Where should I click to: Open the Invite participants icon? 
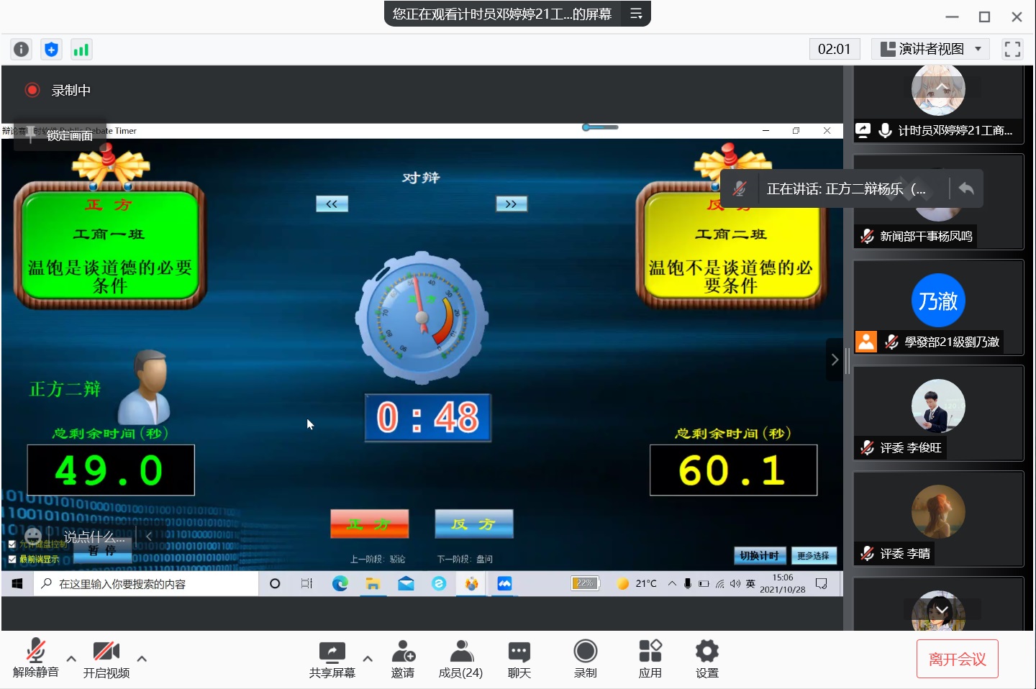403,660
